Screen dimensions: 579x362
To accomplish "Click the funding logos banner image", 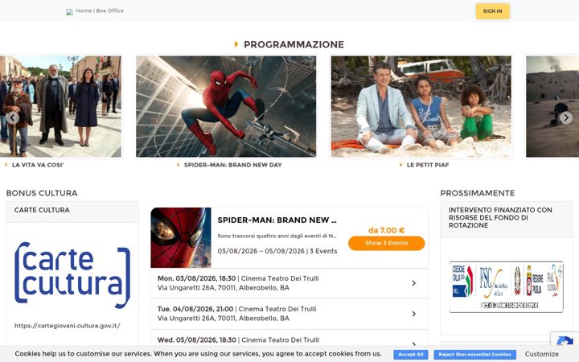I will click(x=507, y=286).
